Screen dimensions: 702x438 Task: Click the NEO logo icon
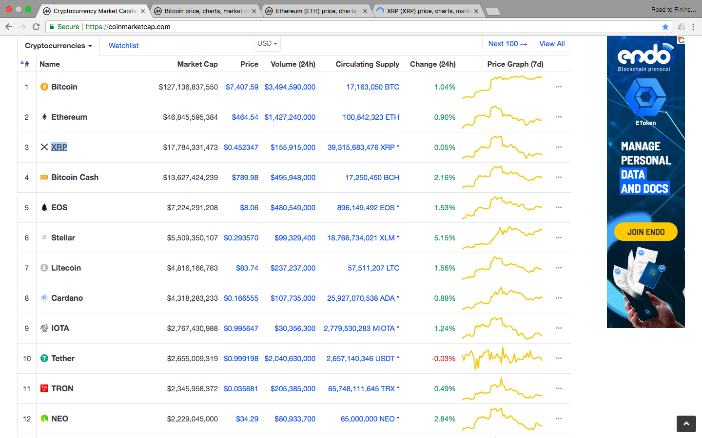(x=44, y=419)
